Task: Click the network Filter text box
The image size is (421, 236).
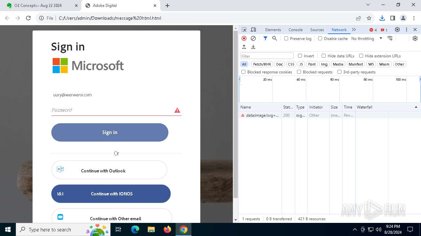Action: pos(267,56)
